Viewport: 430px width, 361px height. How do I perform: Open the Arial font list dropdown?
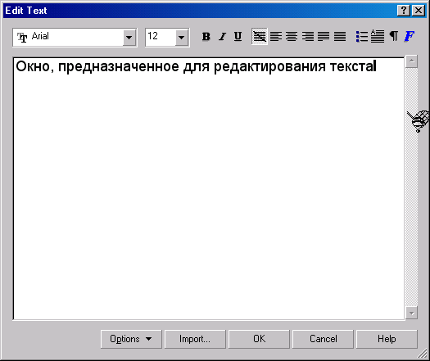129,38
